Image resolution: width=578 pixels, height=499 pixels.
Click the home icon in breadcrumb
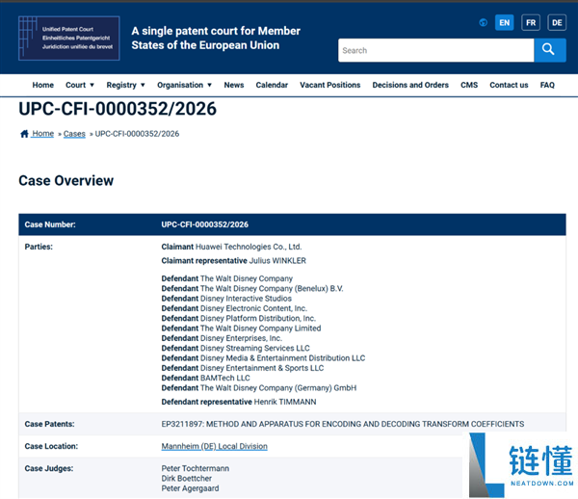pyautogui.click(x=24, y=134)
